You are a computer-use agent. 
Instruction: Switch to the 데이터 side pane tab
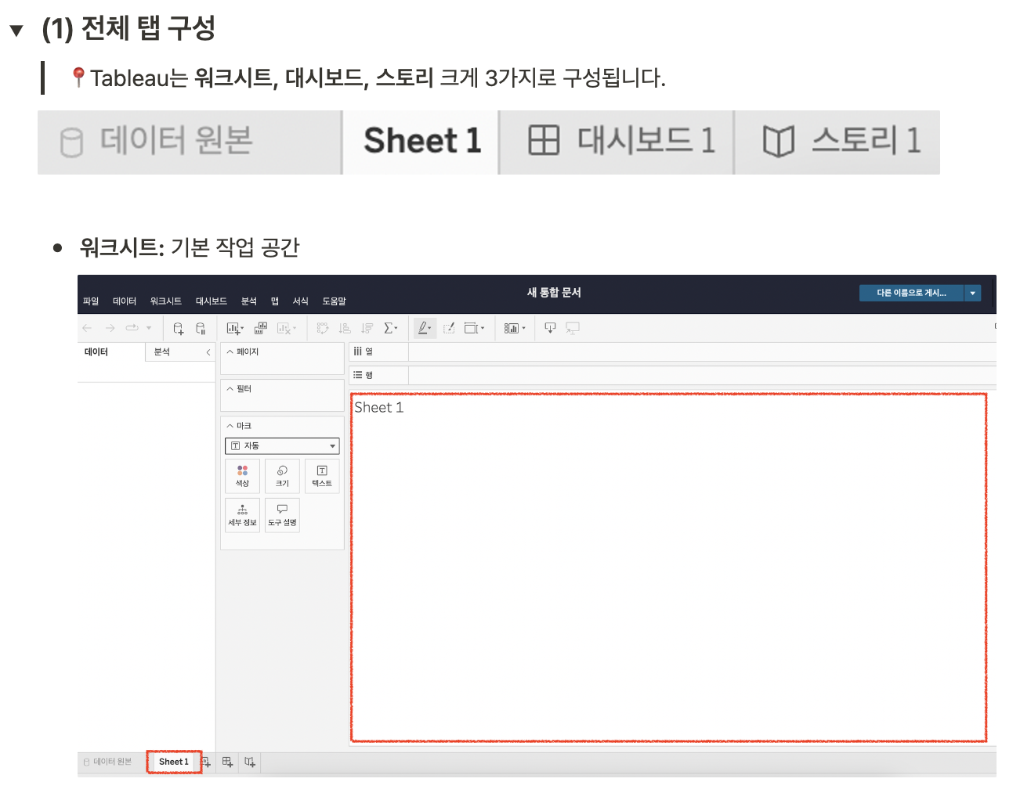[111, 352]
